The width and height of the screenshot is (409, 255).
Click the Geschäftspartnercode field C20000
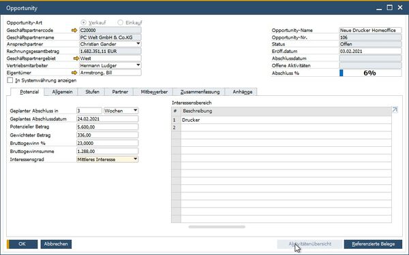[x=110, y=30]
